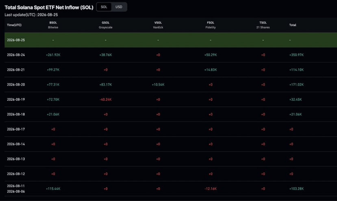337x201 pixels.
Task: Select the 2026-08-20 date cell
Action: click(16, 84)
